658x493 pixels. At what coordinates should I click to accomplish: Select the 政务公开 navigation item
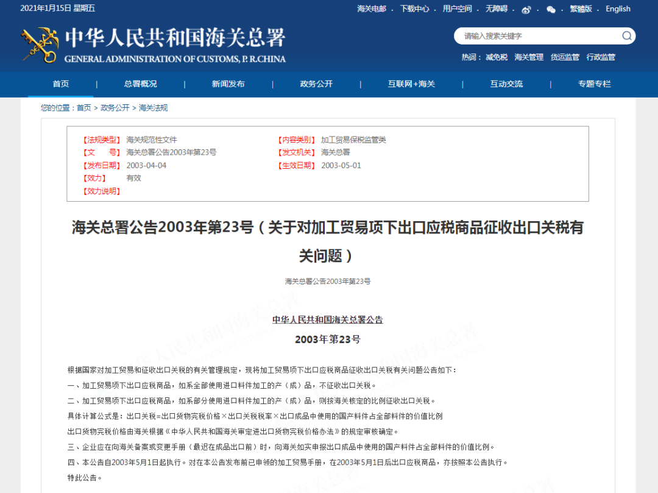(316, 84)
